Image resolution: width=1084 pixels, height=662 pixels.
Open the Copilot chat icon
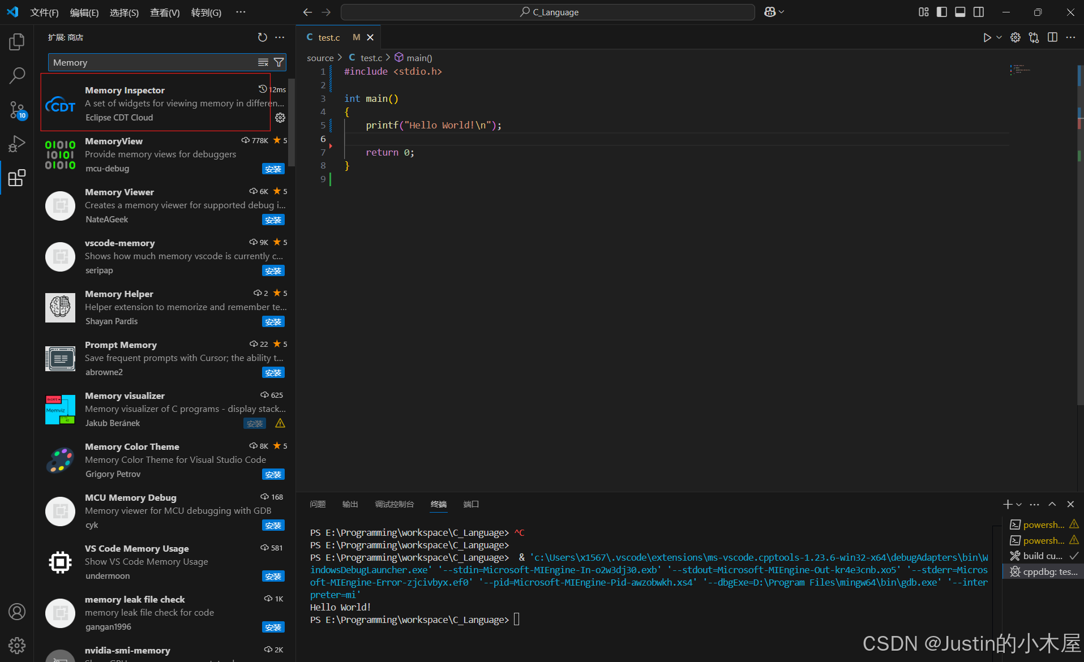[x=770, y=12]
